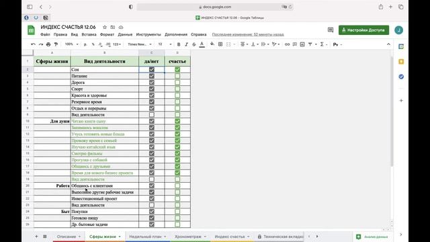Open the font size 12 dropdown

click(x=165, y=44)
